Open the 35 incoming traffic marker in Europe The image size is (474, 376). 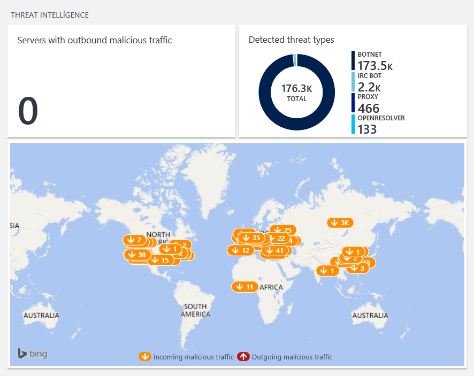point(251,238)
